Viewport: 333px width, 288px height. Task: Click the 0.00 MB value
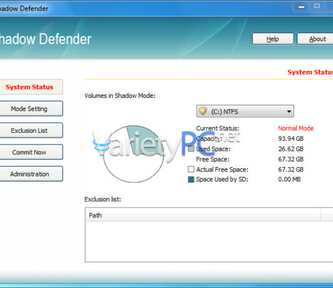click(289, 180)
